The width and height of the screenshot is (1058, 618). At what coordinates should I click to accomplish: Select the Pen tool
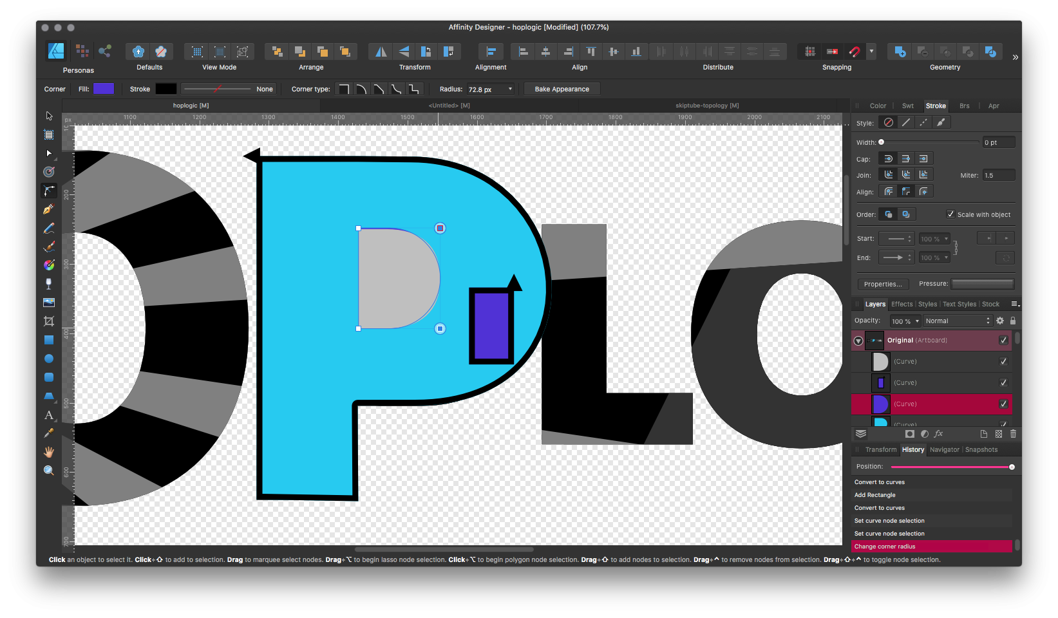tap(49, 209)
